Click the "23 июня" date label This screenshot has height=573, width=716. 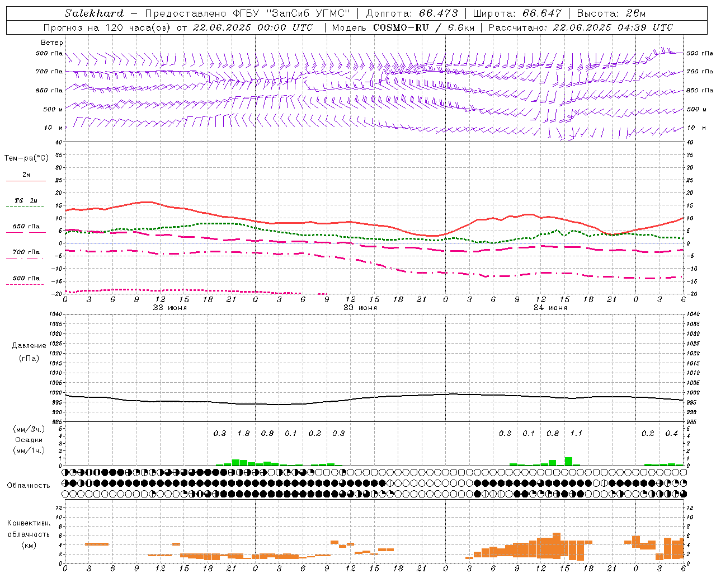360,308
